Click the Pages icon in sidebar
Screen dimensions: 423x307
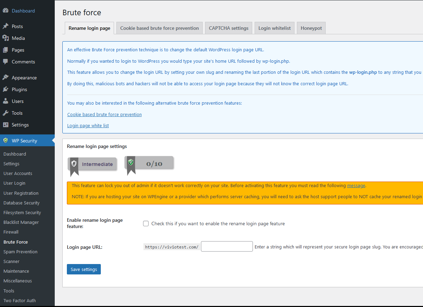(x=6, y=50)
